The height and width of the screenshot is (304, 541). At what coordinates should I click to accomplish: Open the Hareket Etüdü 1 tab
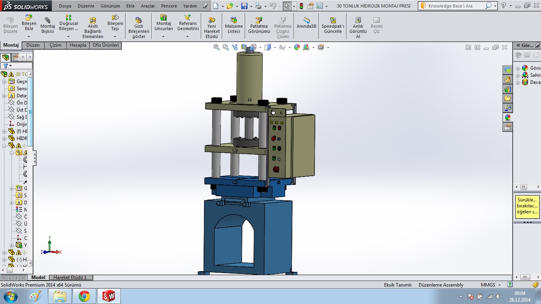pyautogui.click(x=70, y=277)
